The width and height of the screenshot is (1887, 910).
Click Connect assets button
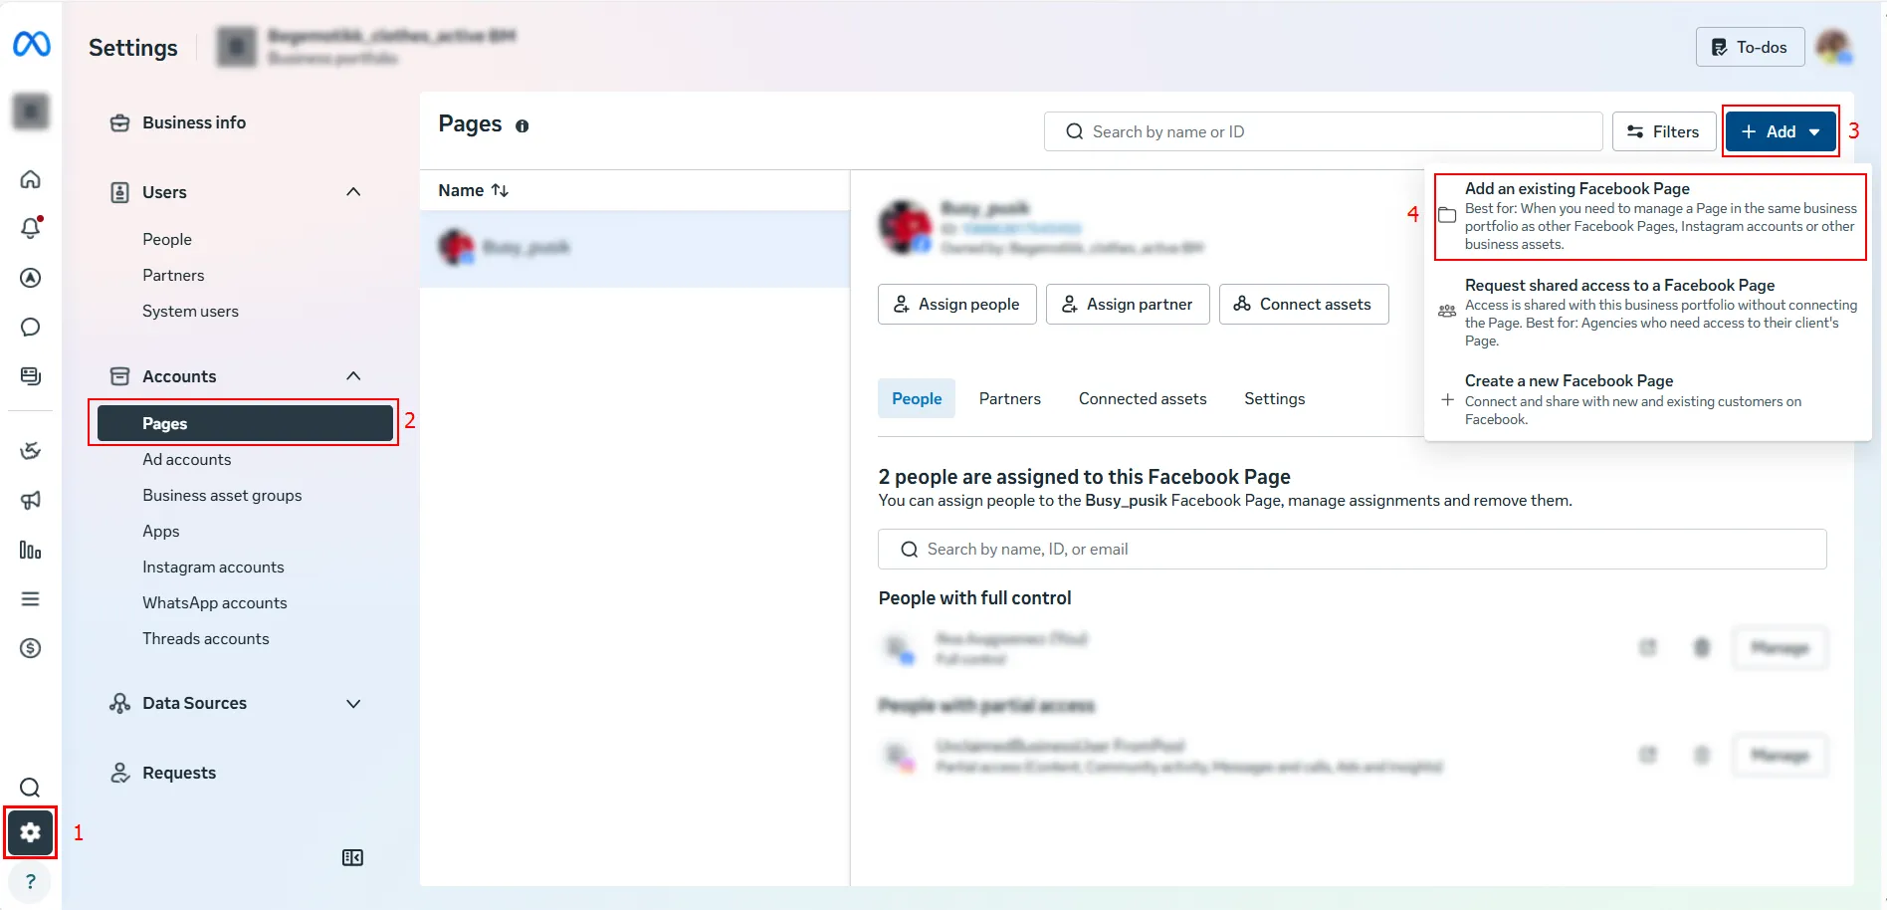(x=1304, y=304)
